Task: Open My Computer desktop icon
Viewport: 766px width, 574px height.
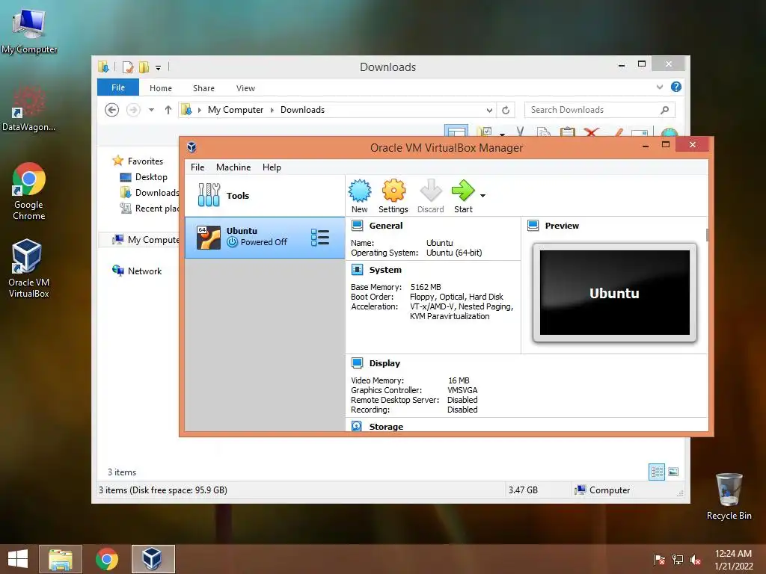Action: pos(29,31)
